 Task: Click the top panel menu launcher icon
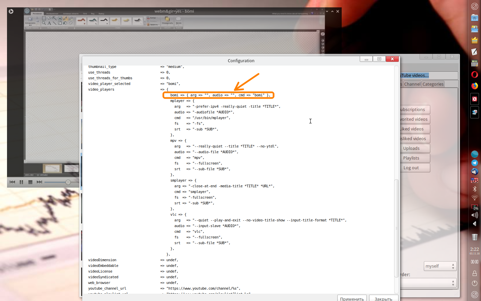coord(475,6)
